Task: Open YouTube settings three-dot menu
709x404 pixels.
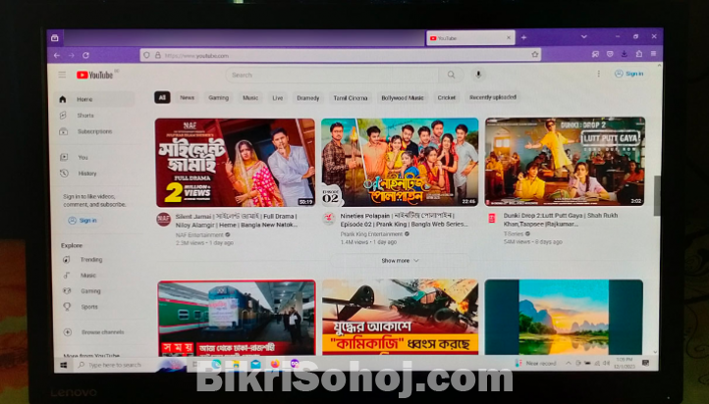Action: [x=599, y=74]
